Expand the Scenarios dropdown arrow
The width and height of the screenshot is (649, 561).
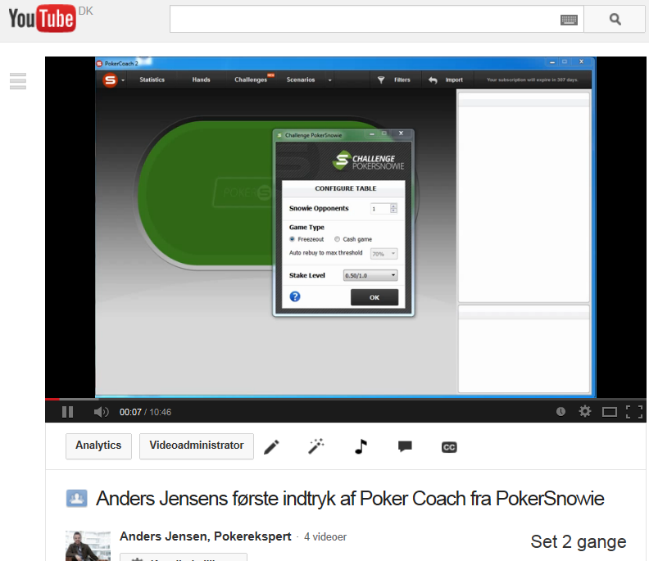tap(330, 80)
